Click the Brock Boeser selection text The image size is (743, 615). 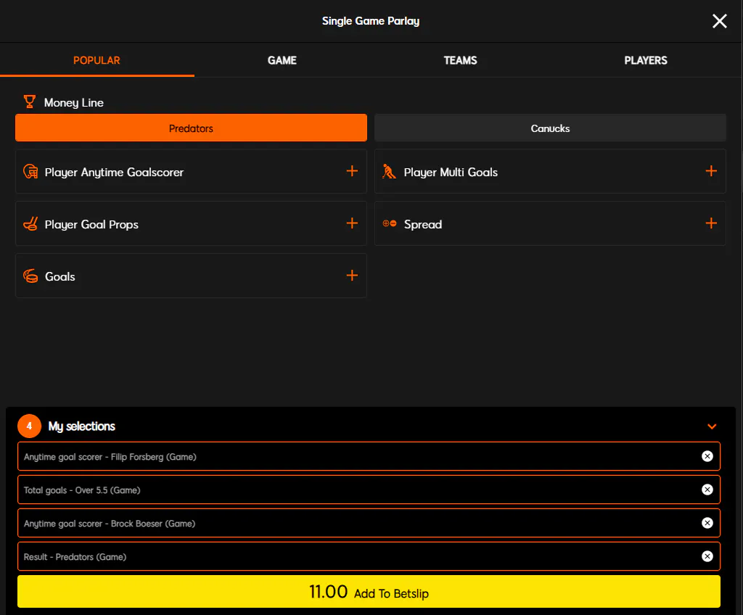(x=110, y=524)
